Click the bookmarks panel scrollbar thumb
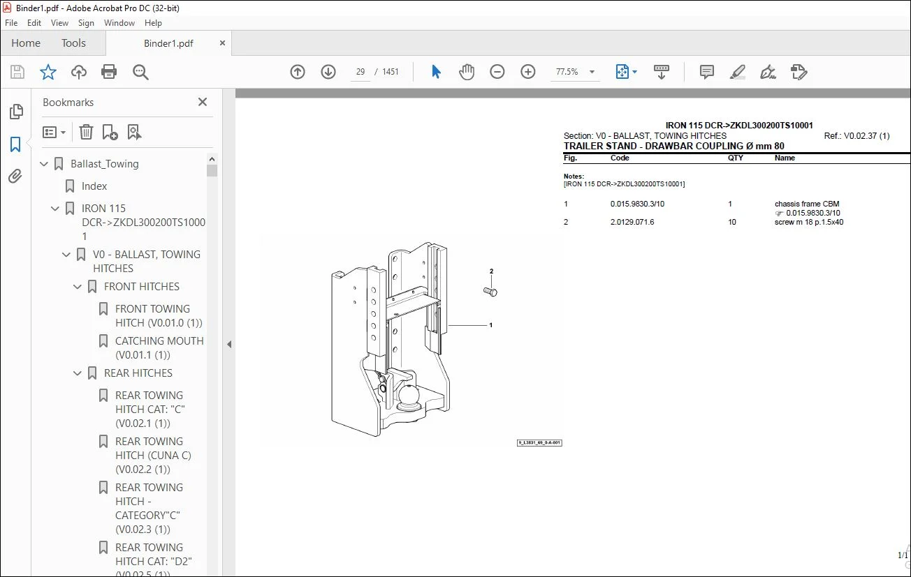The width and height of the screenshot is (911, 577). (x=212, y=170)
